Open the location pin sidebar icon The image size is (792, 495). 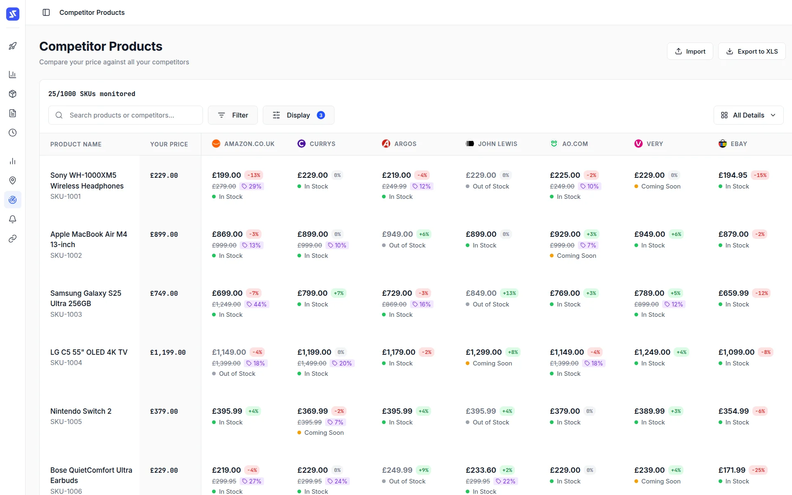(13, 181)
